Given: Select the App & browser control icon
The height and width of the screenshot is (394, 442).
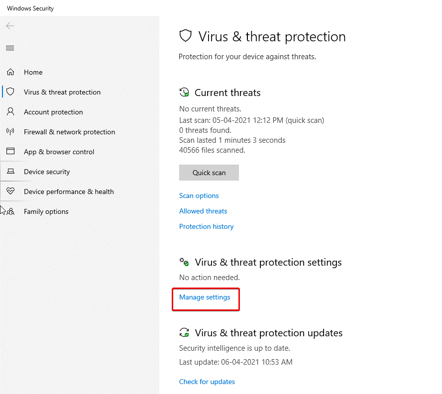Looking at the screenshot, I should [x=10, y=152].
